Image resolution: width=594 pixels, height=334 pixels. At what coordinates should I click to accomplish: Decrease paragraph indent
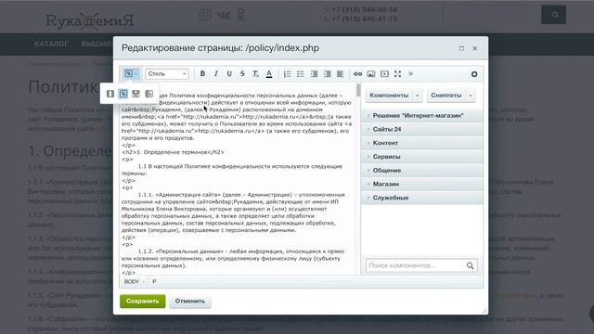click(x=314, y=74)
